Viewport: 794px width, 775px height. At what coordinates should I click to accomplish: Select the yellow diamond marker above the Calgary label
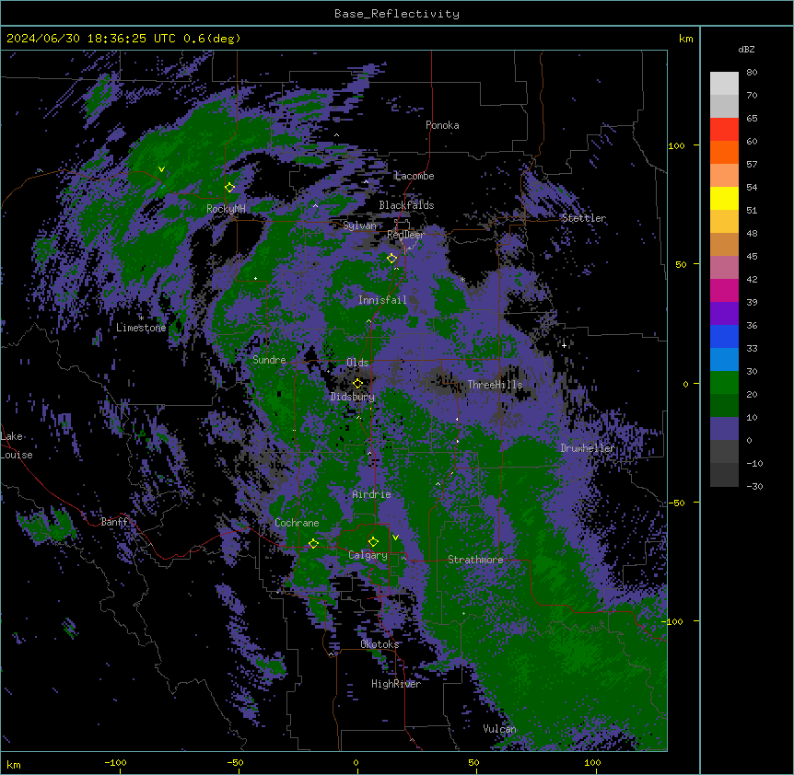click(x=373, y=542)
